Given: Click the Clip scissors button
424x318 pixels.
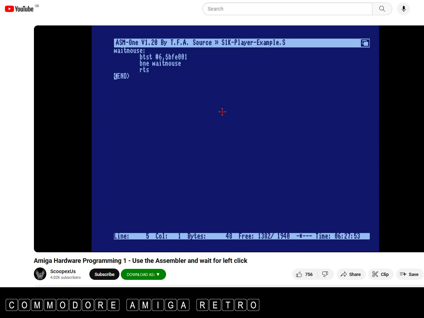Looking at the screenshot, I should pyautogui.click(x=381, y=274).
